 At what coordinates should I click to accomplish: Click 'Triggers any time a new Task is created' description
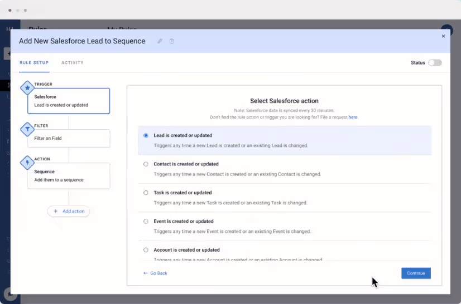pyautogui.click(x=230, y=203)
